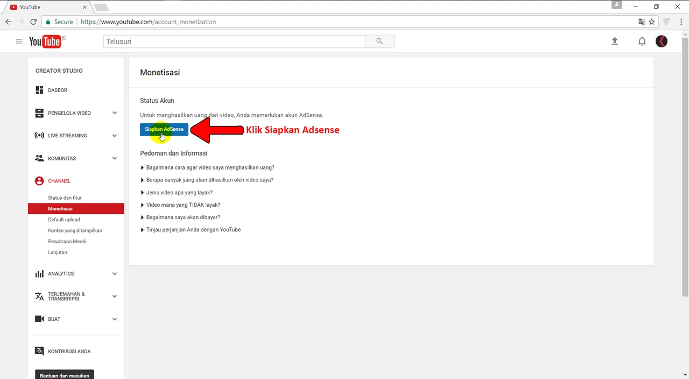This screenshot has width=689, height=379.
Task: Select the Monetisasi menu item
Action: coord(76,208)
